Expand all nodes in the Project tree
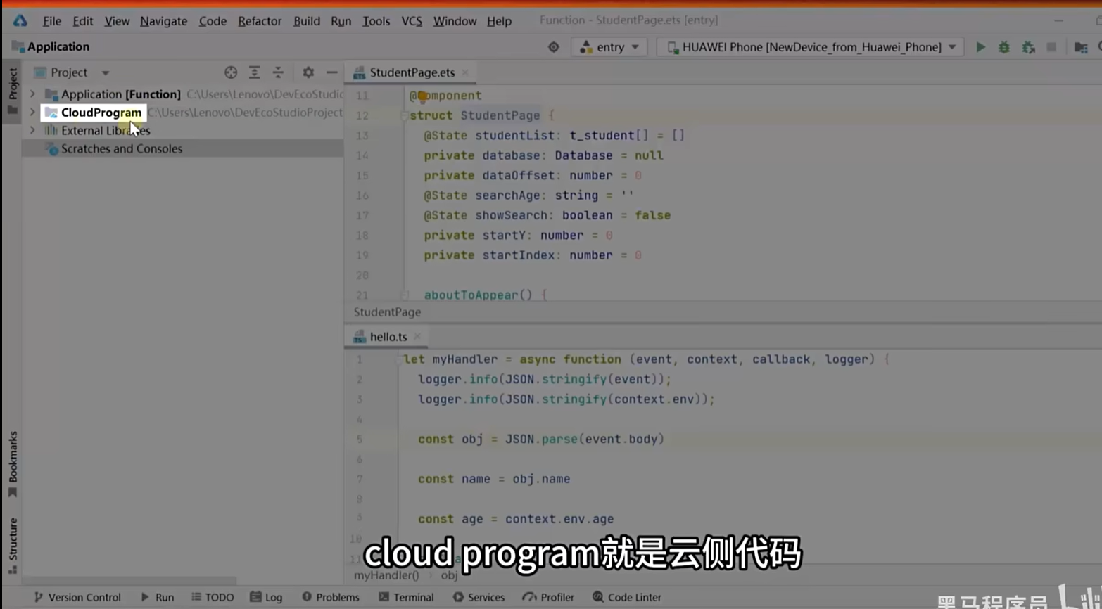This screenshot has width=1102, height=609. point(254,72)
